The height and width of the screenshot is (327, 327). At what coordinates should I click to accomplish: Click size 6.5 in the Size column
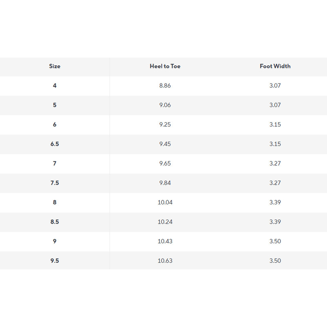pyautogui.click(x=55, y=144)
